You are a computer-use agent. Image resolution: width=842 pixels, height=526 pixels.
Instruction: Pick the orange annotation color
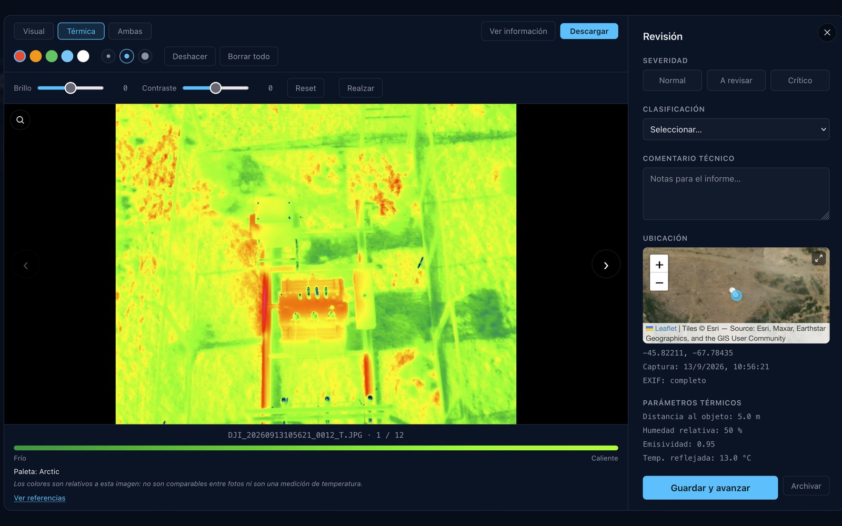tap(36, 56)
